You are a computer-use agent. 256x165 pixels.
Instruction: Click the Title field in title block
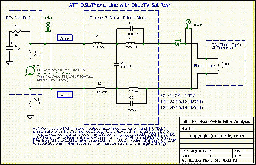[x=216, y=122]
